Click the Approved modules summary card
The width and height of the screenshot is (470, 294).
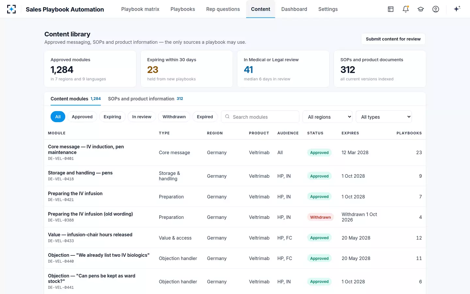coord(90,69)
